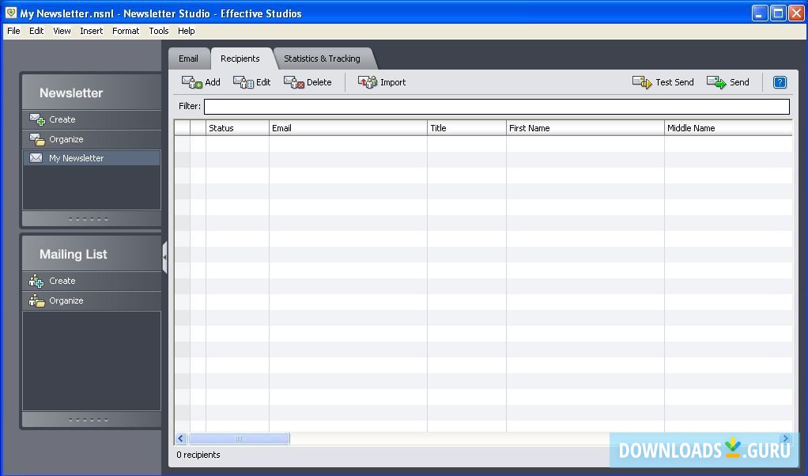Open the Help menu

click(186, 31)
